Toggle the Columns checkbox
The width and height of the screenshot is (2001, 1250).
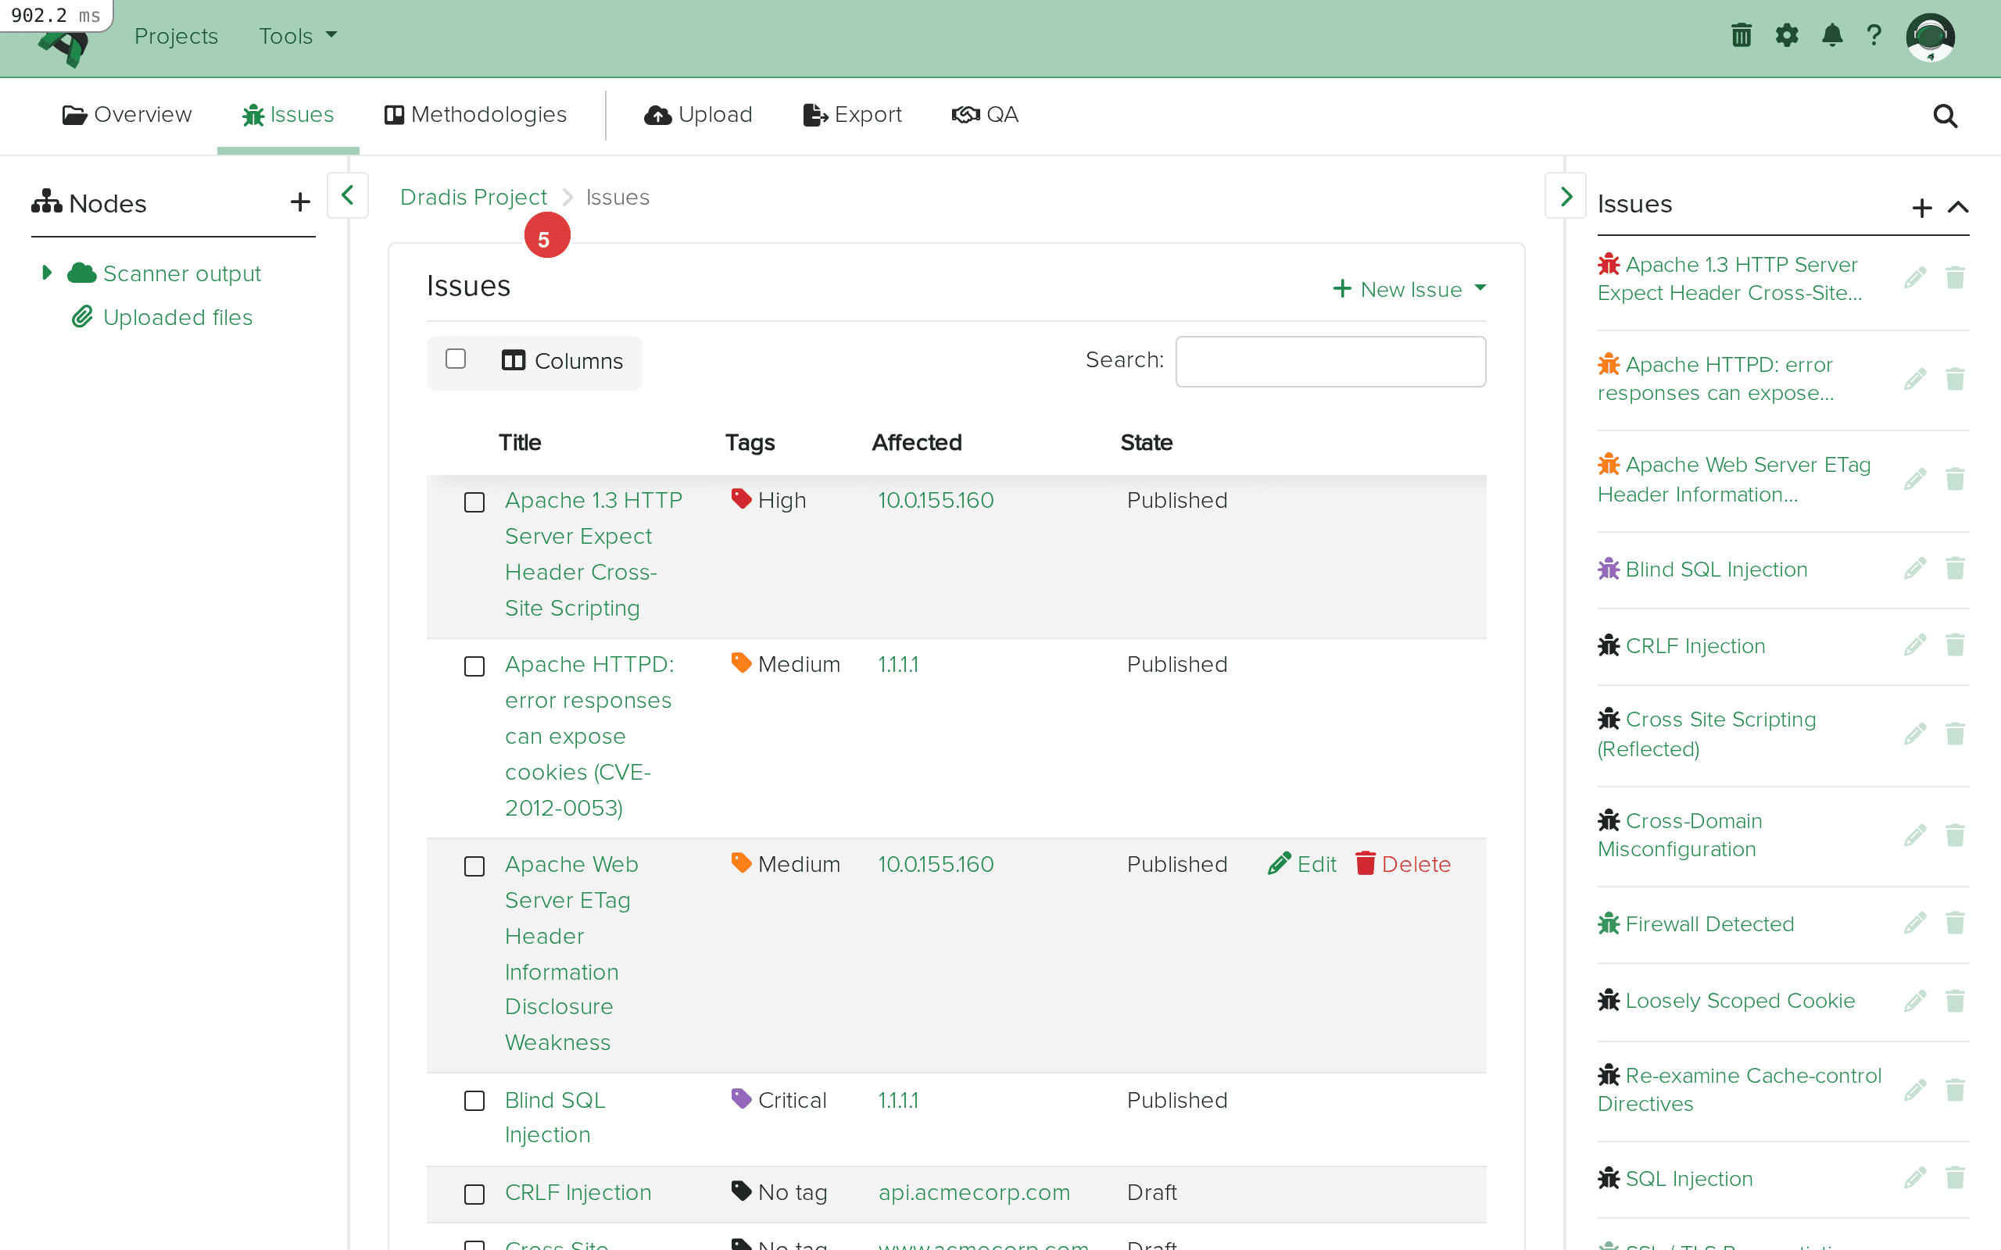click(456, 358)
